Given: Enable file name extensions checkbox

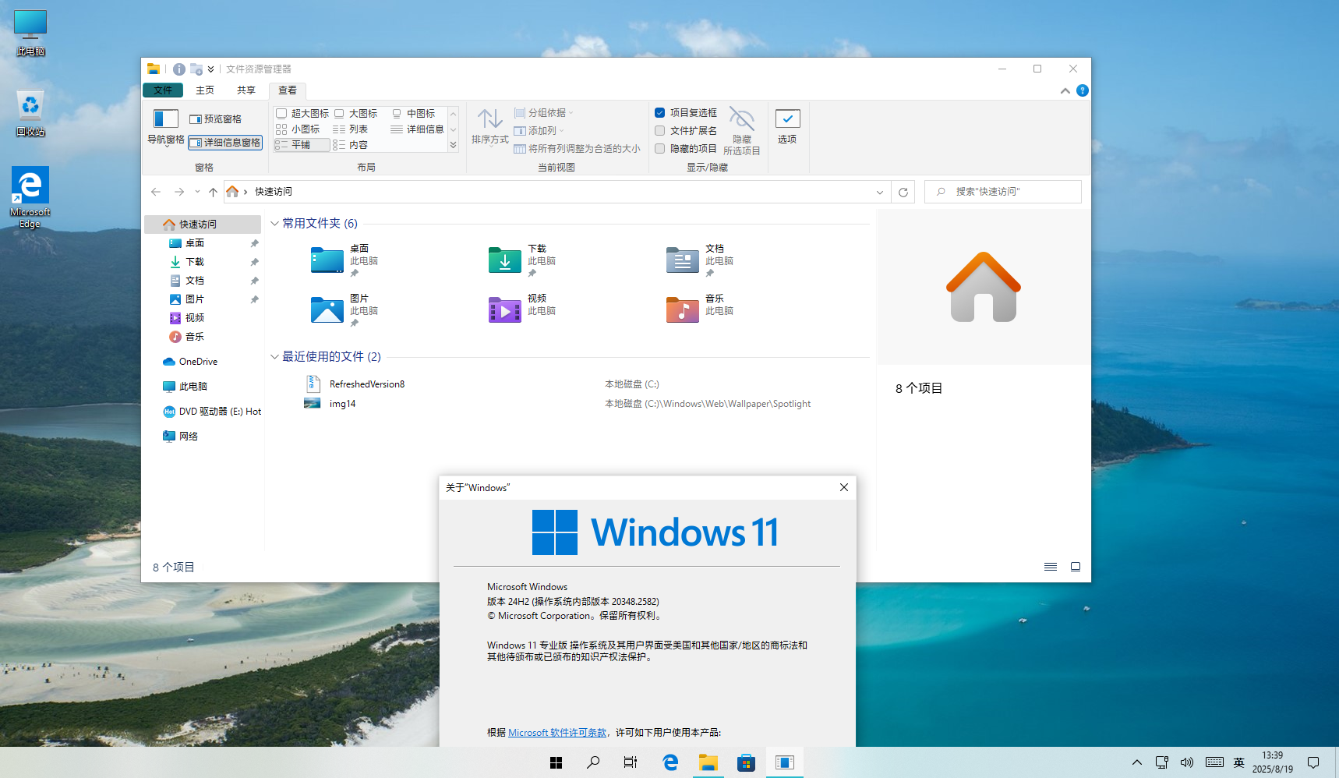Looking at the screenshot, I should pyautogui.click(x=660, y=131).
